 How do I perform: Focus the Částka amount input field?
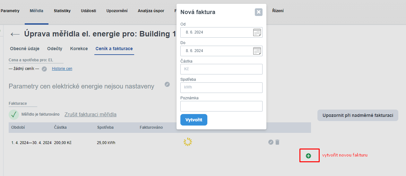point(221,69)
